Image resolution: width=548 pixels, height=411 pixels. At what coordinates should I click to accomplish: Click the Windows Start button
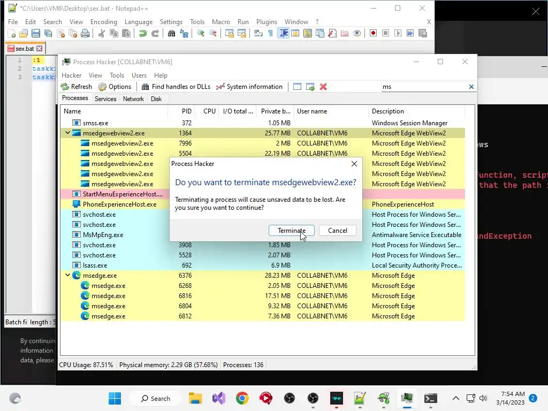(x=115, y=398)
